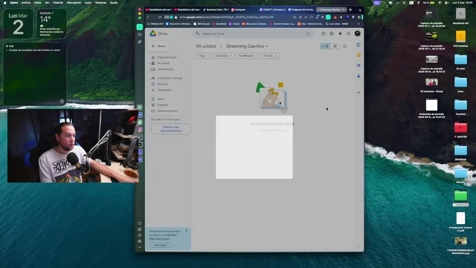This screenshot has width=476, height=268.
Task: Open Contacts icon in Drive side panel
Action: 358,76
